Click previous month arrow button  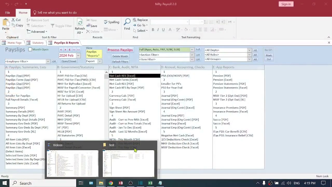point(61,50)
